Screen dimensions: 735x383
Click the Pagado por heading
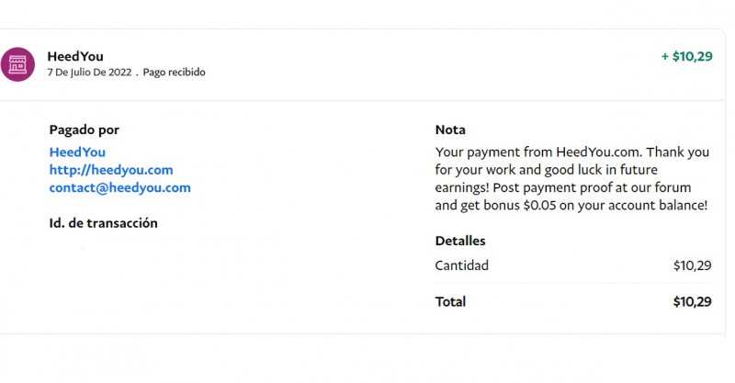click(x=84, y=130)
